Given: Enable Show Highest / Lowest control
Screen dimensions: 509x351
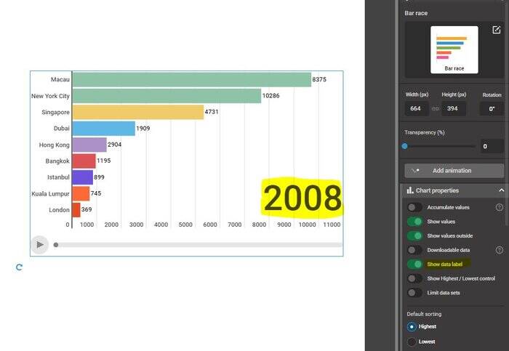Looking at the screenshot, I should [414, 278].
